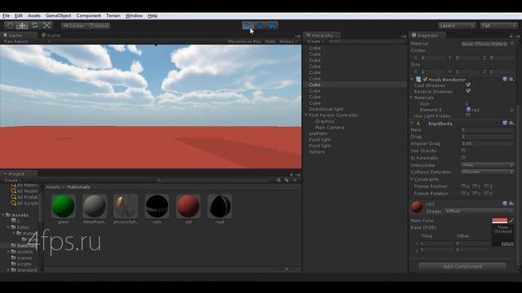Collapse the Constraints foldout
Screen dimensions: 522x293
412,179
